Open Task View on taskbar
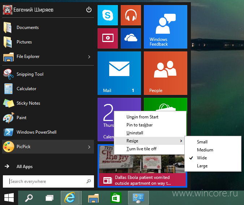 (x=50, y=198)
